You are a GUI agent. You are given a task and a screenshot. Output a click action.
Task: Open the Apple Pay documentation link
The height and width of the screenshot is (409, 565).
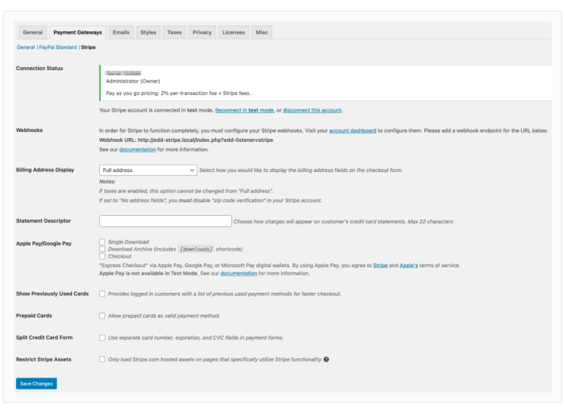tap(238, 273)
